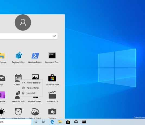Open Movies & TV app
This screenshot has width=145, height=125.
52,97
